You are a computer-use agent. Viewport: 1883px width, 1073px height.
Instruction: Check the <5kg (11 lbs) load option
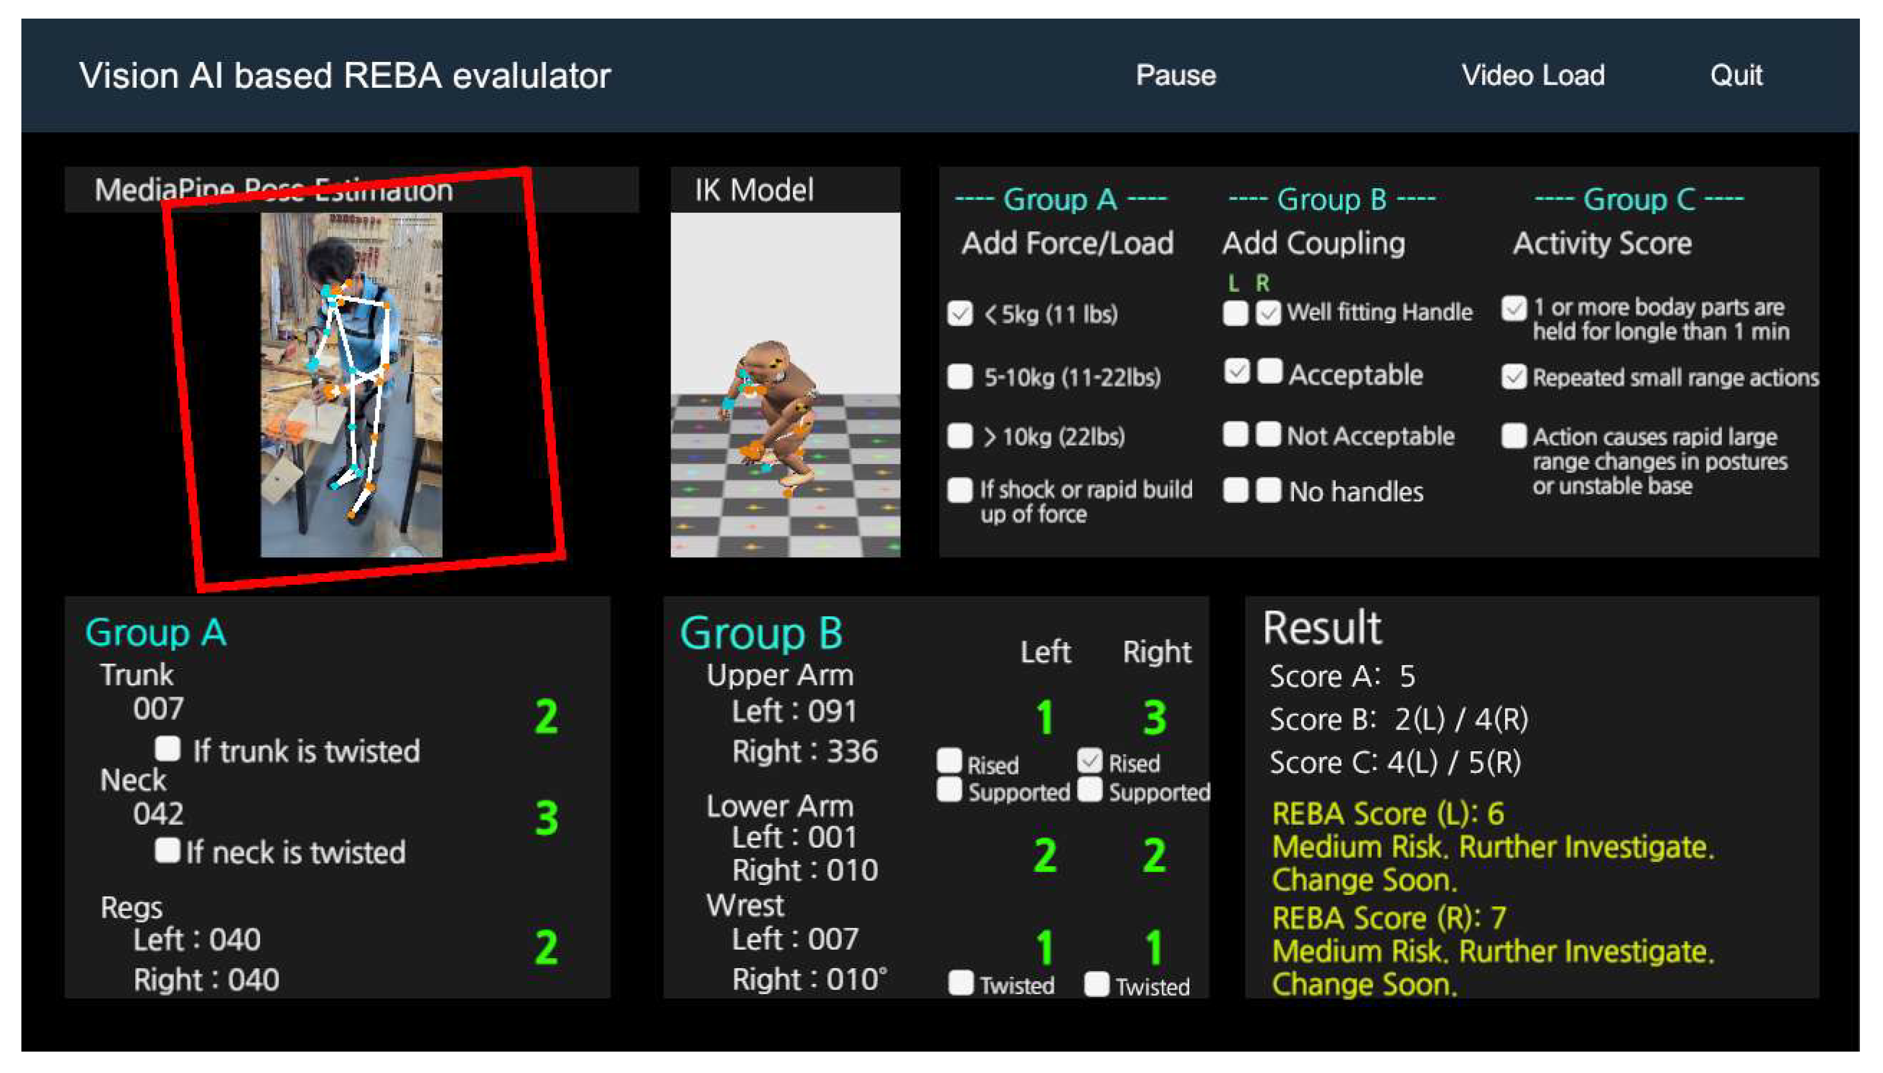(959, 313)
